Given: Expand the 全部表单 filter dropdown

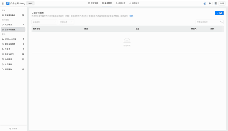Looking at the screenshot, I should (x=44, y=22).
